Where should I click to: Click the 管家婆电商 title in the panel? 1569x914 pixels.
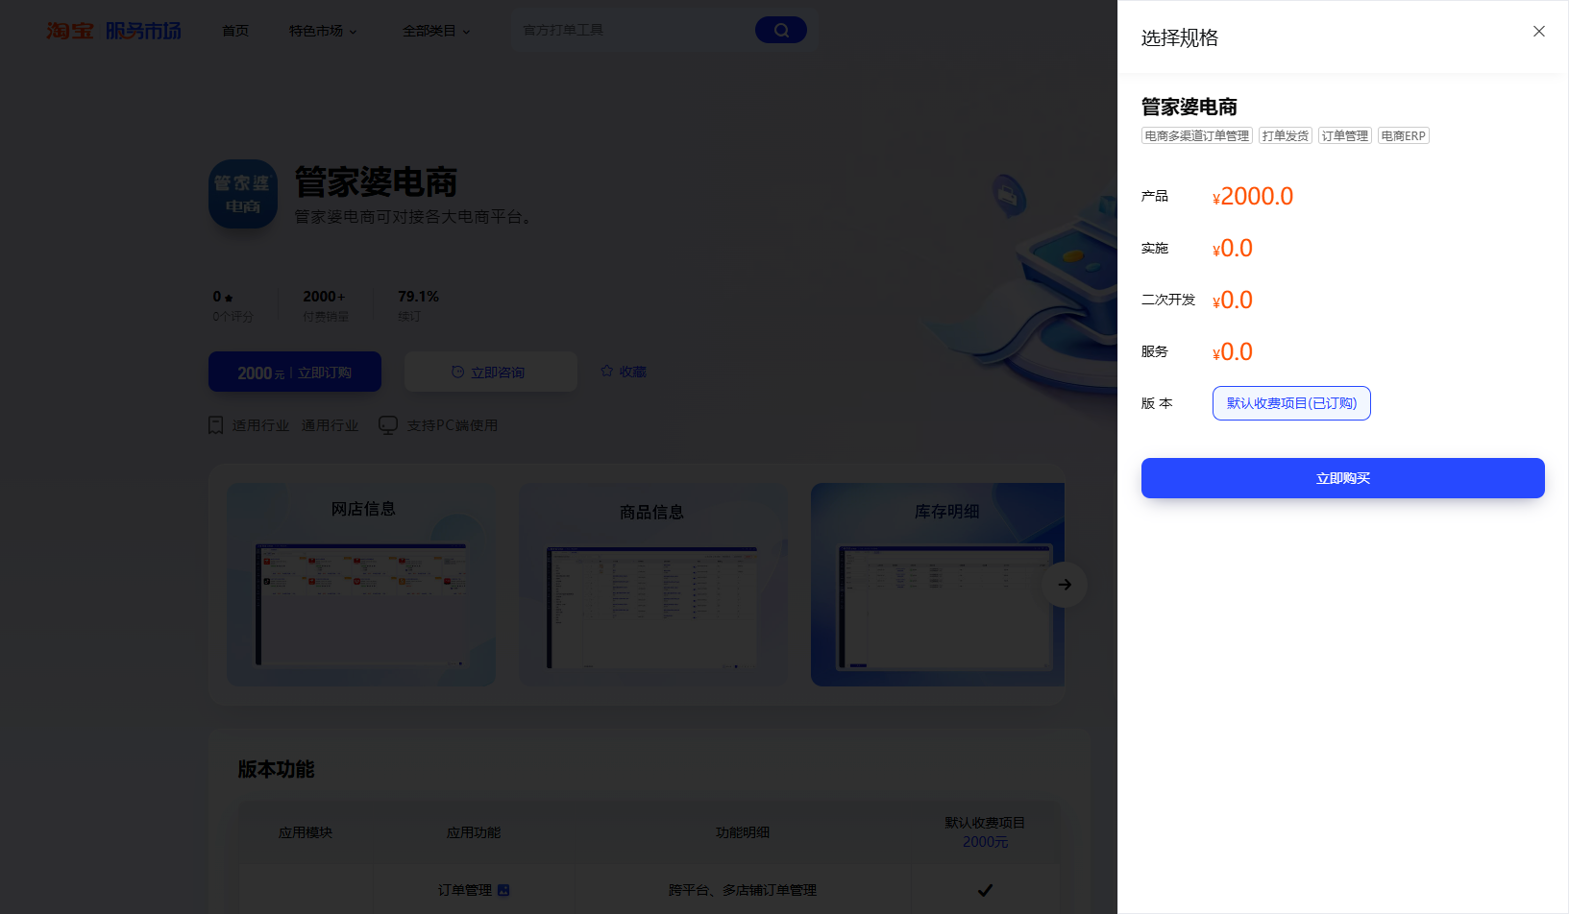click(1189, 107)
